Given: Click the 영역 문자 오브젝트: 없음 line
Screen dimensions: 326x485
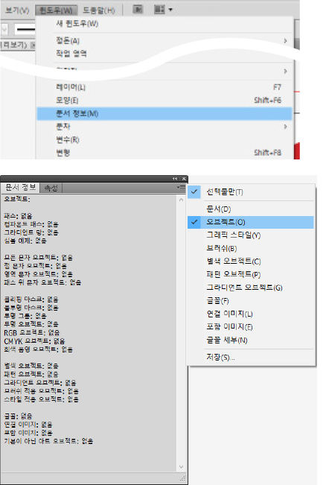Looking at the screenshot, I should click(x=38, y=274).
